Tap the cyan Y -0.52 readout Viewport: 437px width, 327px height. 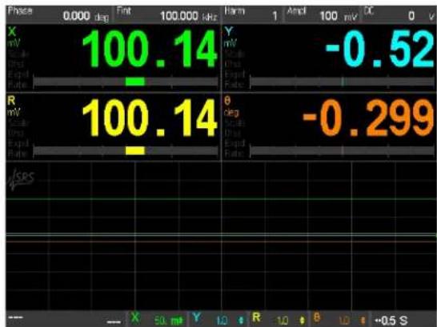[379, 49]
